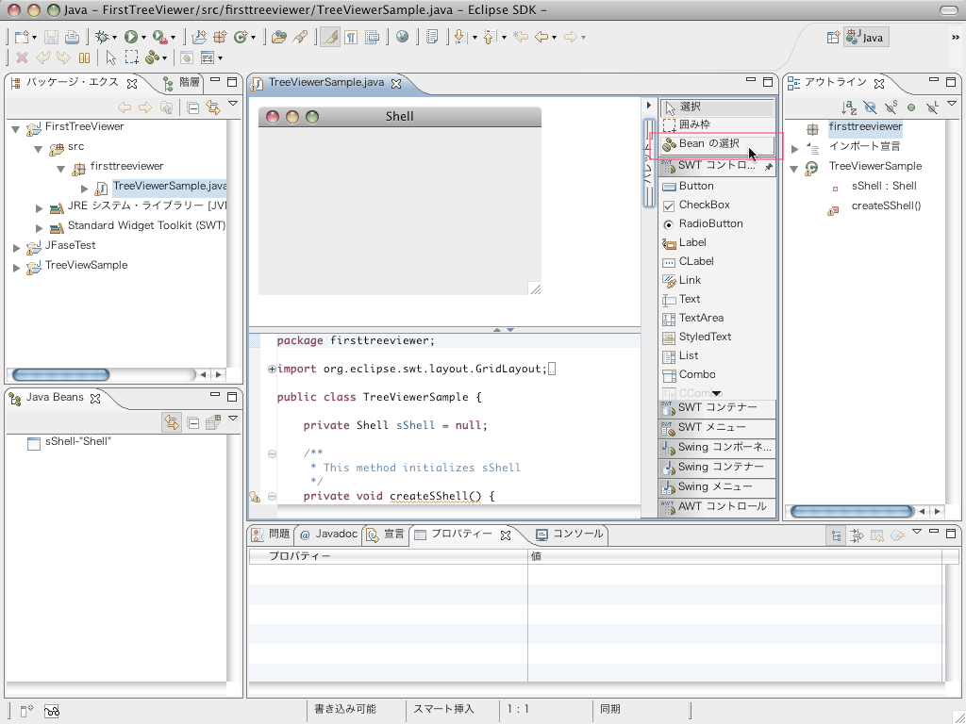Collapse the src folder tree node
Image resolution: width=966 pixels, height=724 pixels.
click(x=38, y=148)
